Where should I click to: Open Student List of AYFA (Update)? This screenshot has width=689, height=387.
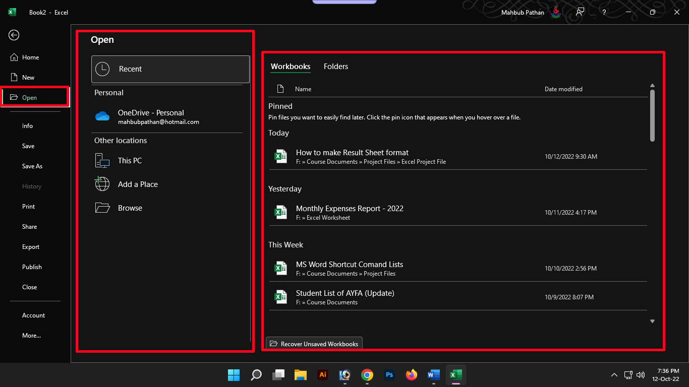[458, 297]
